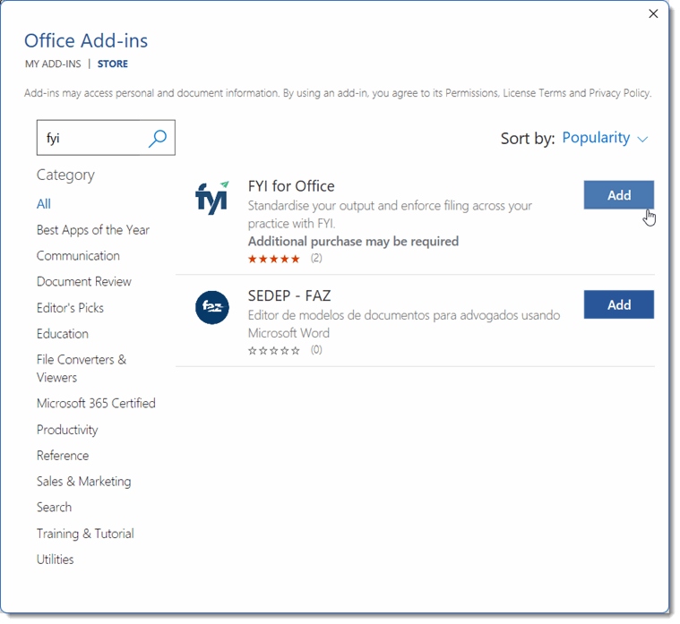Filter by File Converters & Viewers
This screenshot has height=624, width=680.
(x=82, y=369)
